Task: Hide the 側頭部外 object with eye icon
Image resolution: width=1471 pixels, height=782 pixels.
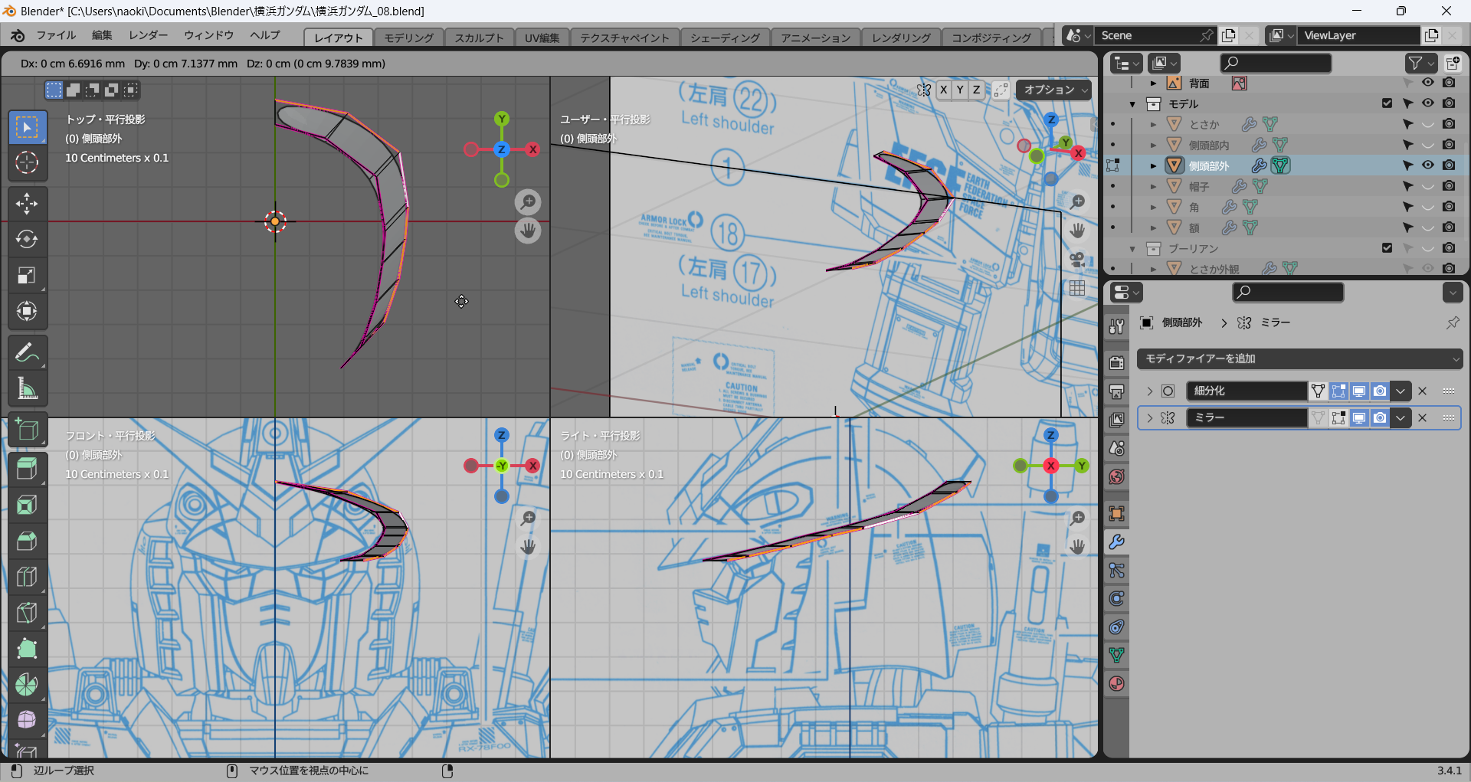Action: 1428,165
